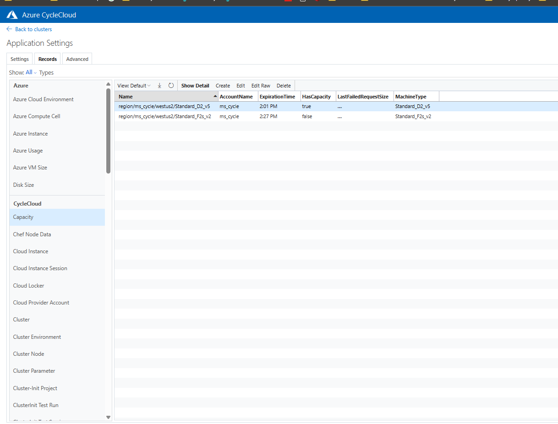Select Cluster-Init Project type
This screenshot has width=558, height=424.
click(x=57, y=388)
